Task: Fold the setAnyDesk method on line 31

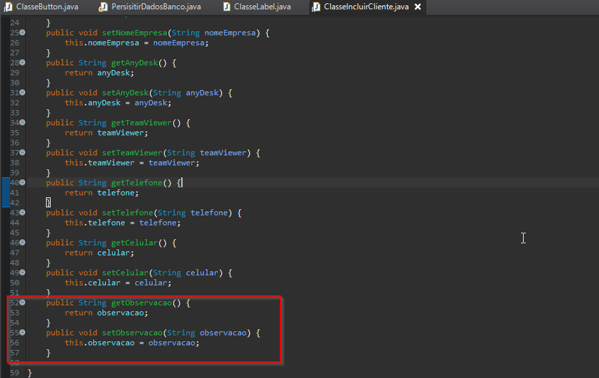Action: click(23, 93)
